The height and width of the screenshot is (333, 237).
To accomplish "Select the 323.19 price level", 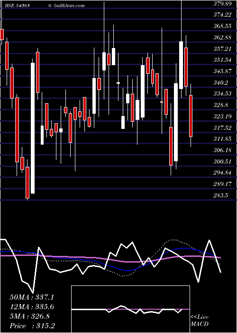I will pos(222,117).
